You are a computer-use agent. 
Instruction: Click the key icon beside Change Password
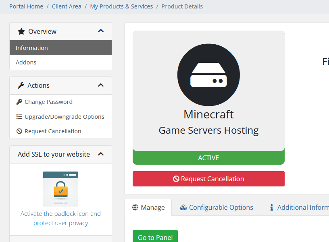[x=19, y=102]
